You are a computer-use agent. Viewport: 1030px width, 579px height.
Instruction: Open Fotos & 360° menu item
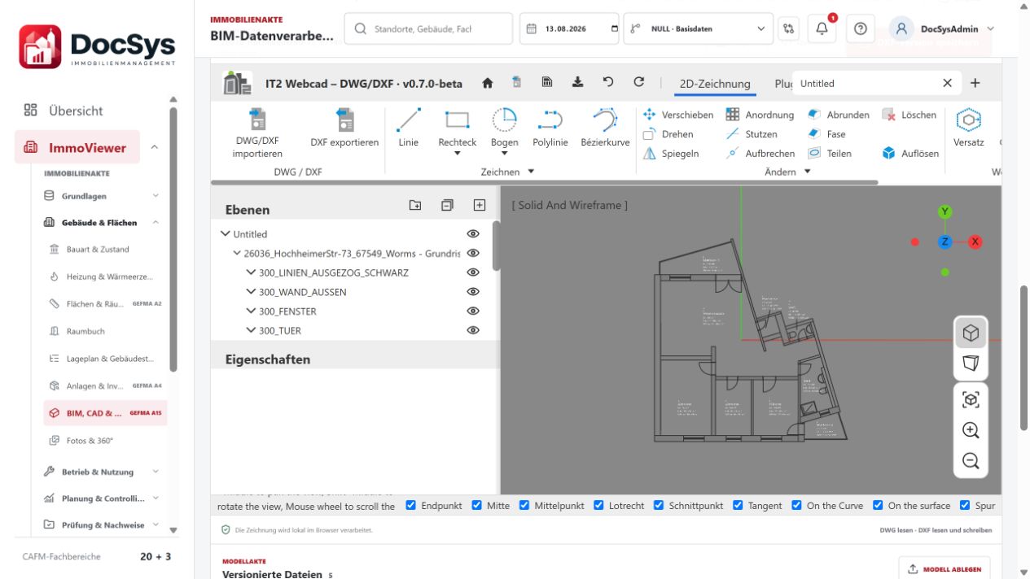click(90, 441)
